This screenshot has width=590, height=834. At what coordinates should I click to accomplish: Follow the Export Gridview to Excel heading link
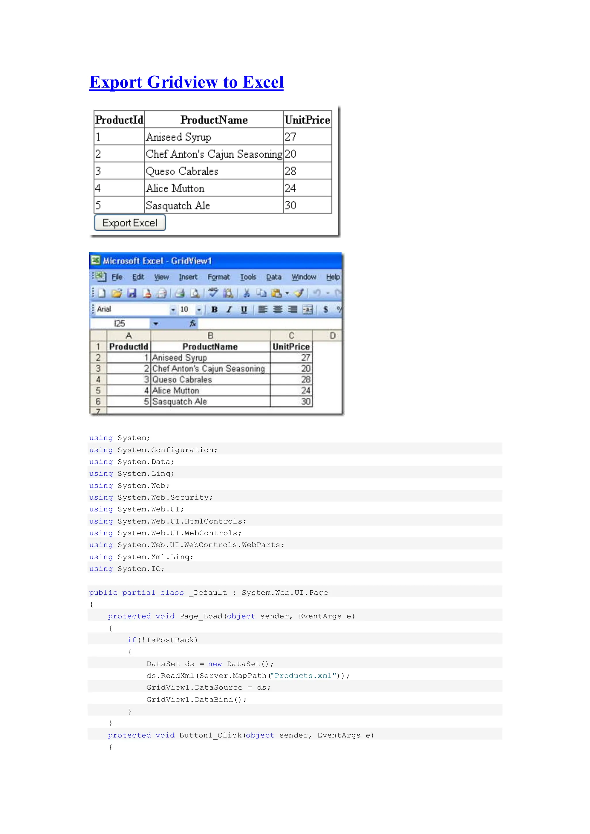click(186, 82)
